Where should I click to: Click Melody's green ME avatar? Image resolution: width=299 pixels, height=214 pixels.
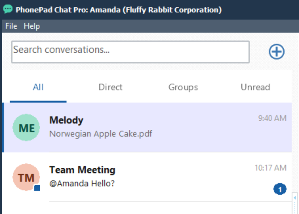point(26,127)
